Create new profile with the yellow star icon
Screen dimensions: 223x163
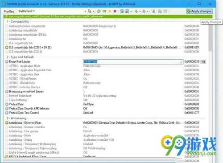[110, 11]
